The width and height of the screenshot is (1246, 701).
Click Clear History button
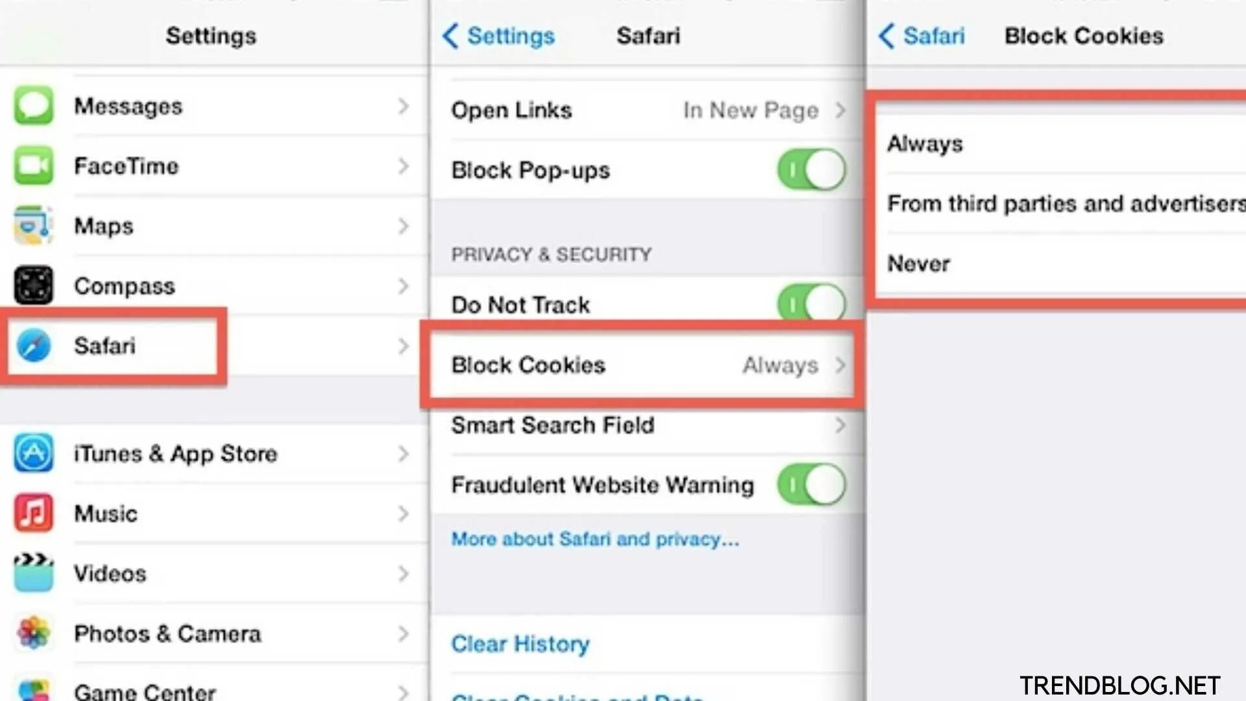520,643
